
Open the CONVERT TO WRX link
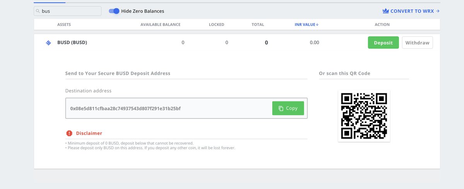(411, 11)
